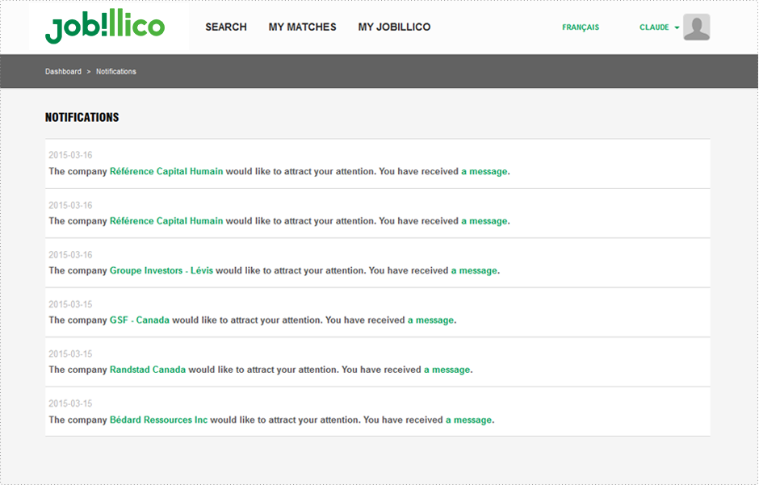The image size is (759, 485).
Task: Open message in second Référence Capital Humain notification
Action: [484, 221]
